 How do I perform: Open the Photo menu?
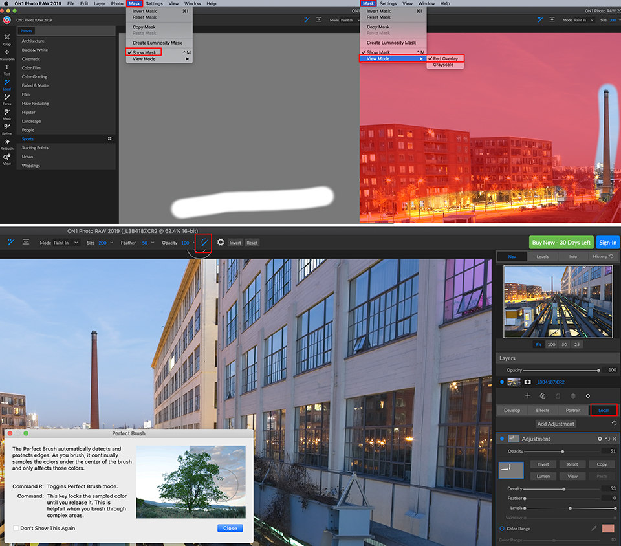point(117,3)
